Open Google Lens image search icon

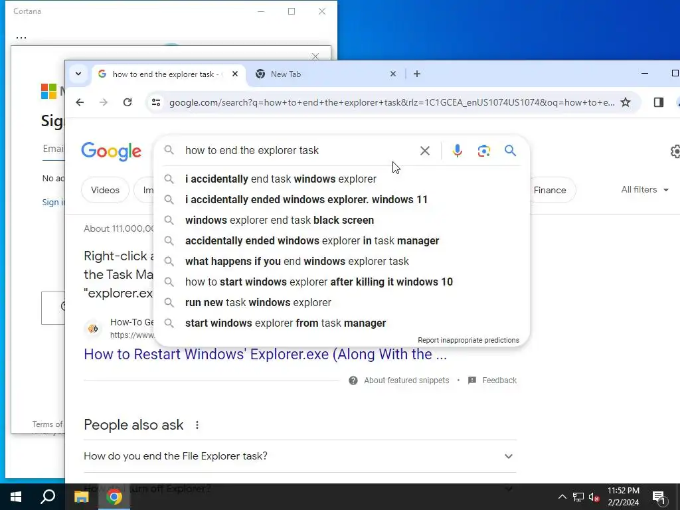[x=484, y=151]
